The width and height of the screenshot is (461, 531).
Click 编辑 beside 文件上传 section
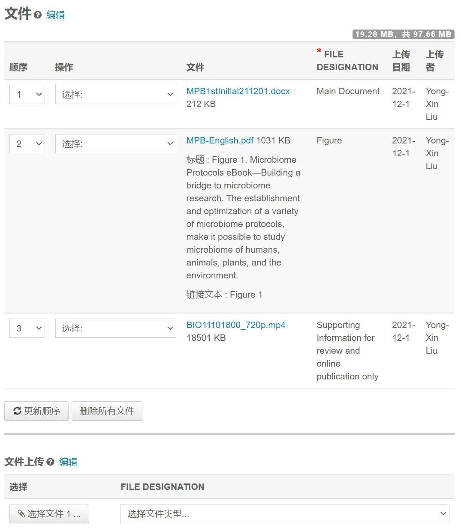(x=68, y=462)
